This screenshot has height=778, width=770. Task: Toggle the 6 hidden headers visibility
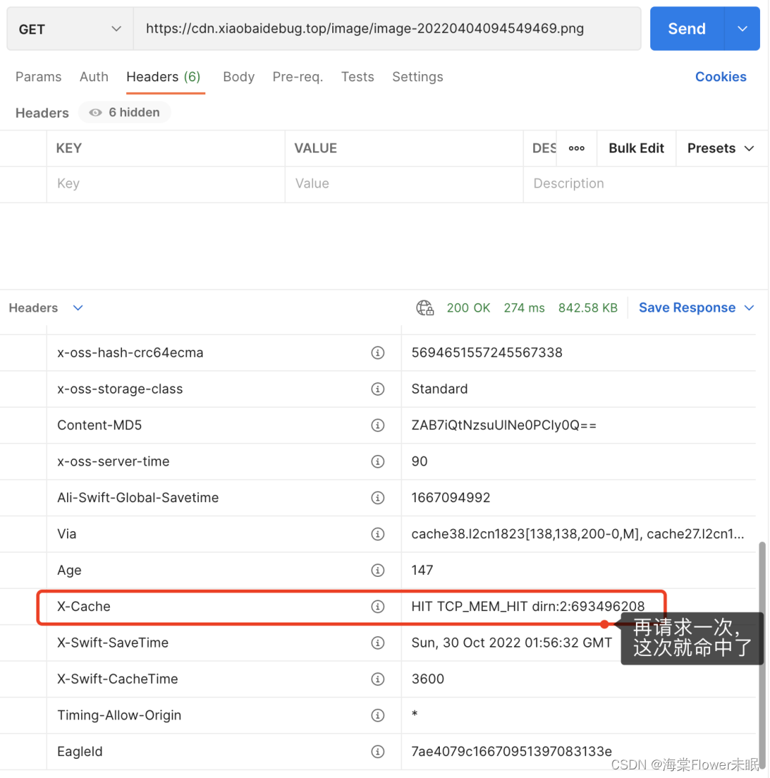(x=124, y=112)
